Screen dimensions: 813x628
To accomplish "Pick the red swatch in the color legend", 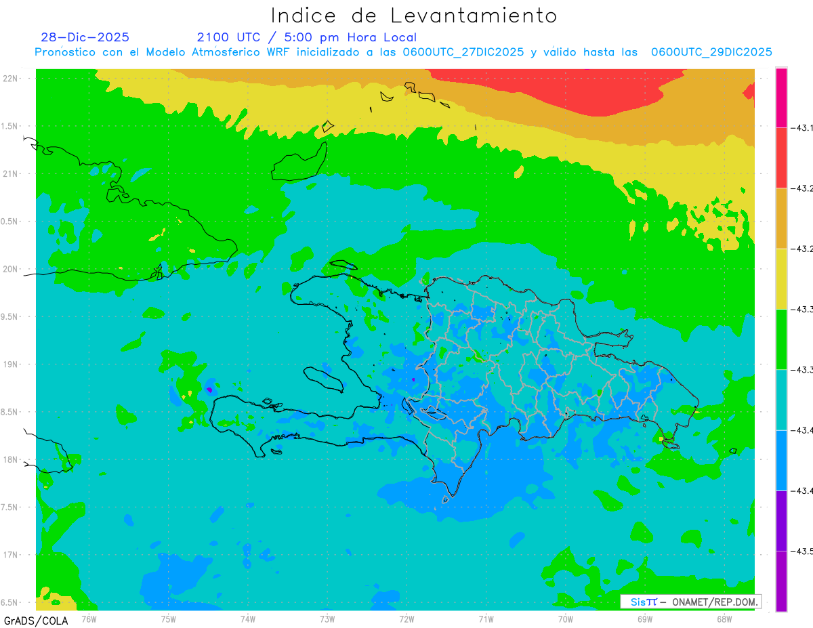I will click(x=781, y=158).
